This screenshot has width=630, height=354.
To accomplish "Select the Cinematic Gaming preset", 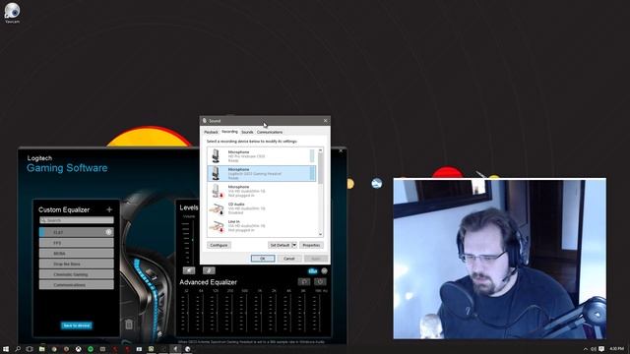I will coord(77,274).
